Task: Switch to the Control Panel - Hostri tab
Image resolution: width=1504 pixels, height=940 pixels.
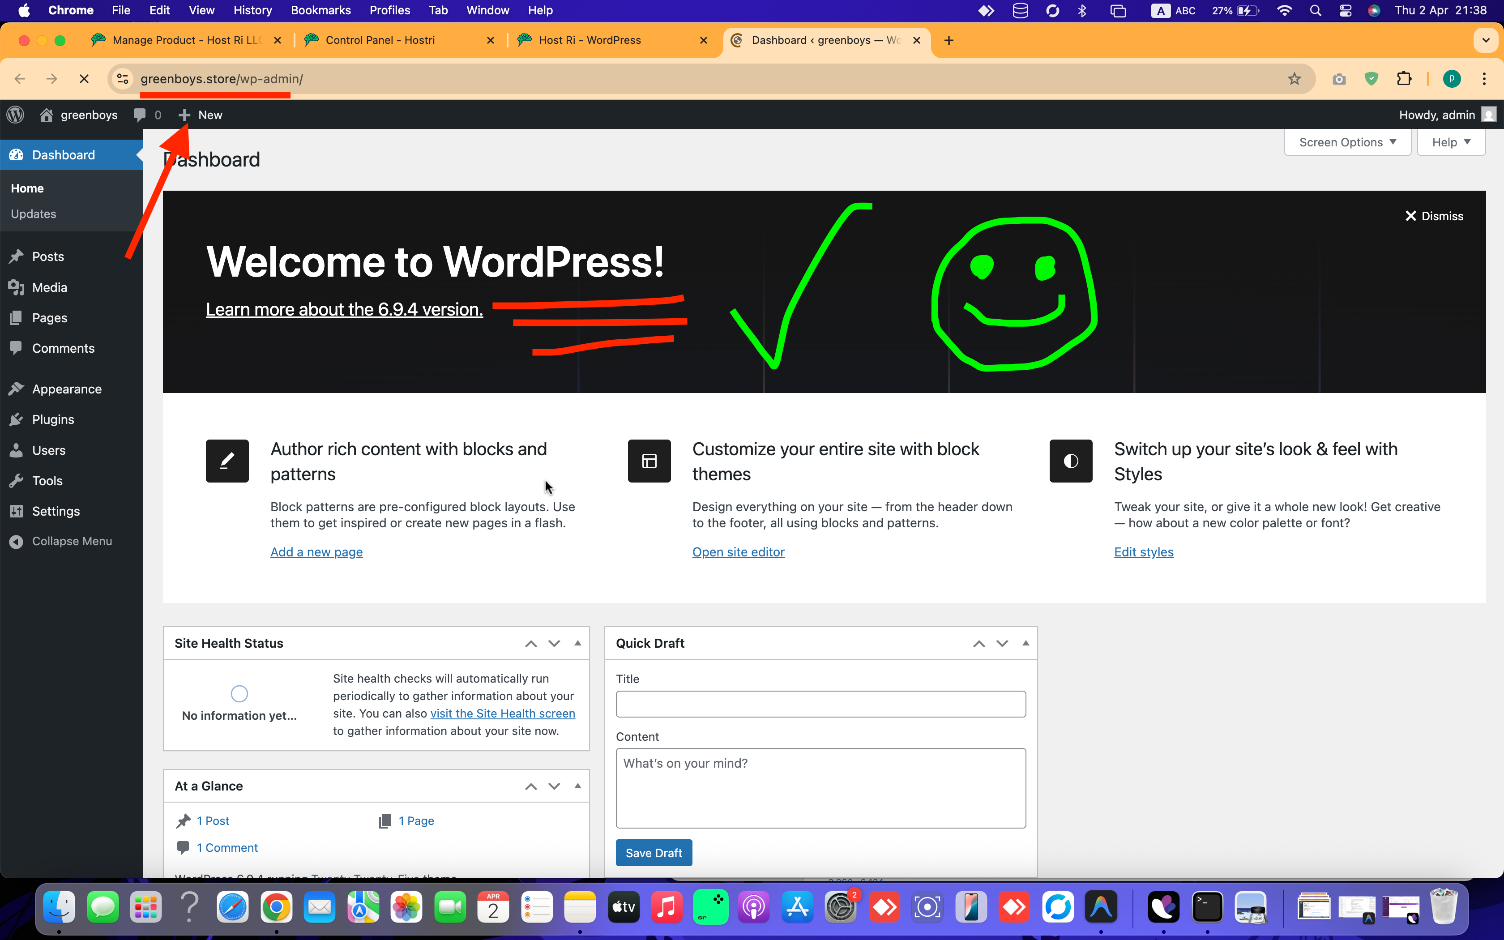Action: (x=380, y=40)
